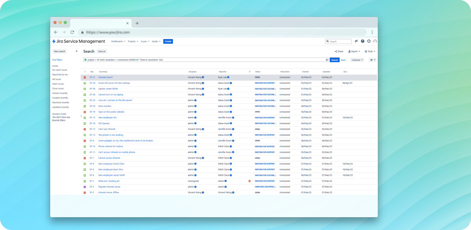Open the browser three-dot menu
Image resolution: width=471 pixels, height=230 pixels.
coord(372,32)
